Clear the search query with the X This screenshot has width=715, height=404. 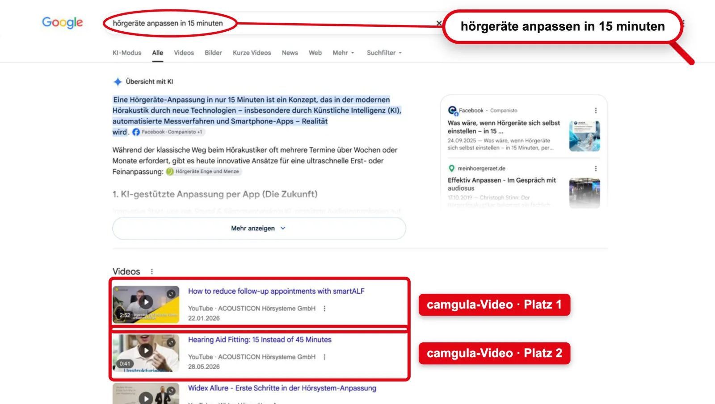tap(439, 23)
